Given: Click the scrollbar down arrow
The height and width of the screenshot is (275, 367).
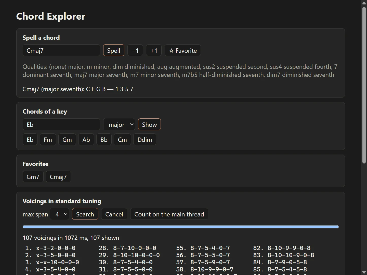Looking at the screenshot, I should pyautogui.click(x=364, y=272).
